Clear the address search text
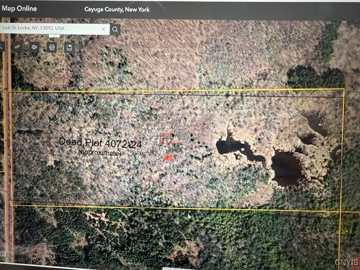 [x=103, y=29]
